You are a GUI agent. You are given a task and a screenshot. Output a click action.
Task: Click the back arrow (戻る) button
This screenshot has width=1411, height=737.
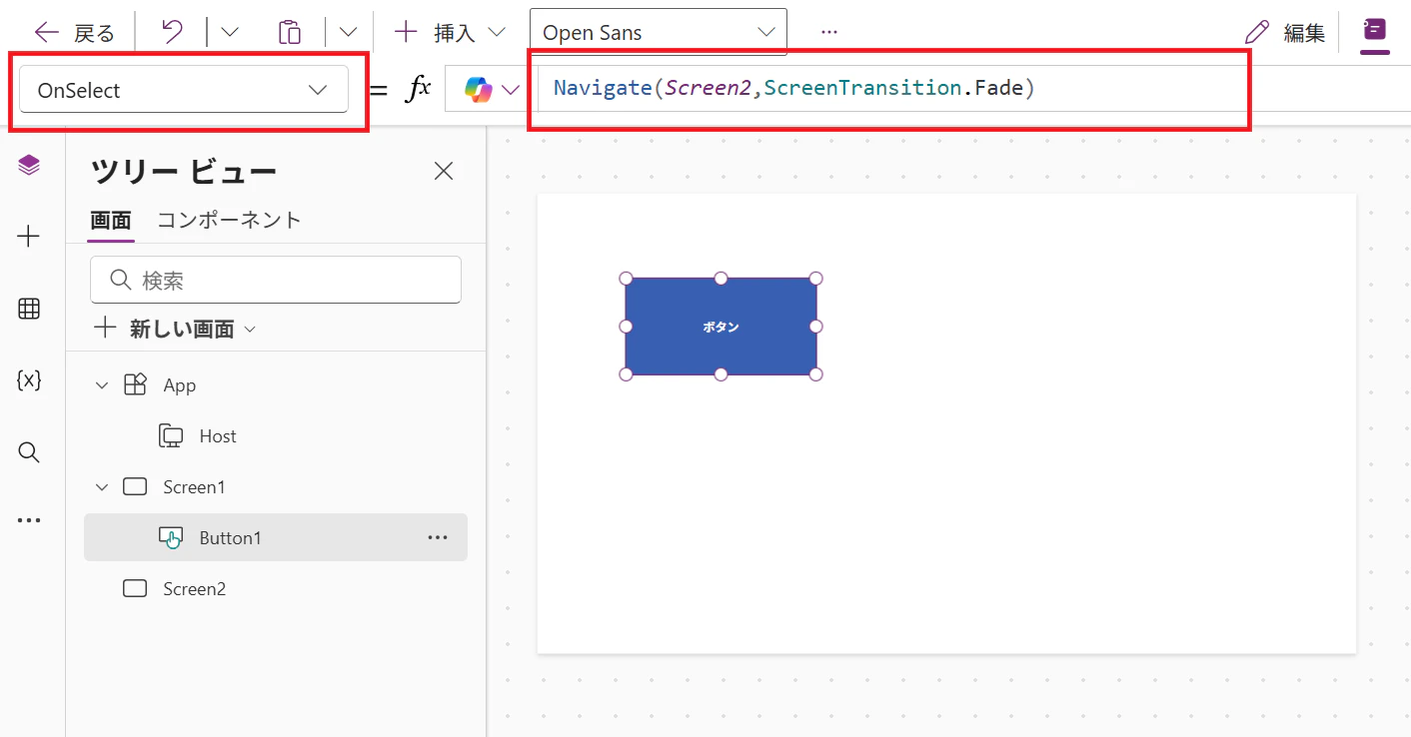pyautogui.click(x=74, y=33)
